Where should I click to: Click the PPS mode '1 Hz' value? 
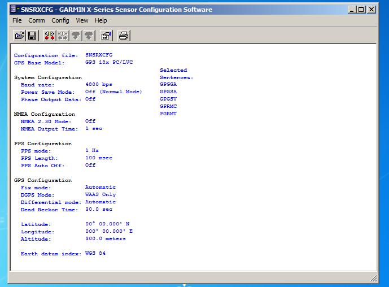(92, 150)
